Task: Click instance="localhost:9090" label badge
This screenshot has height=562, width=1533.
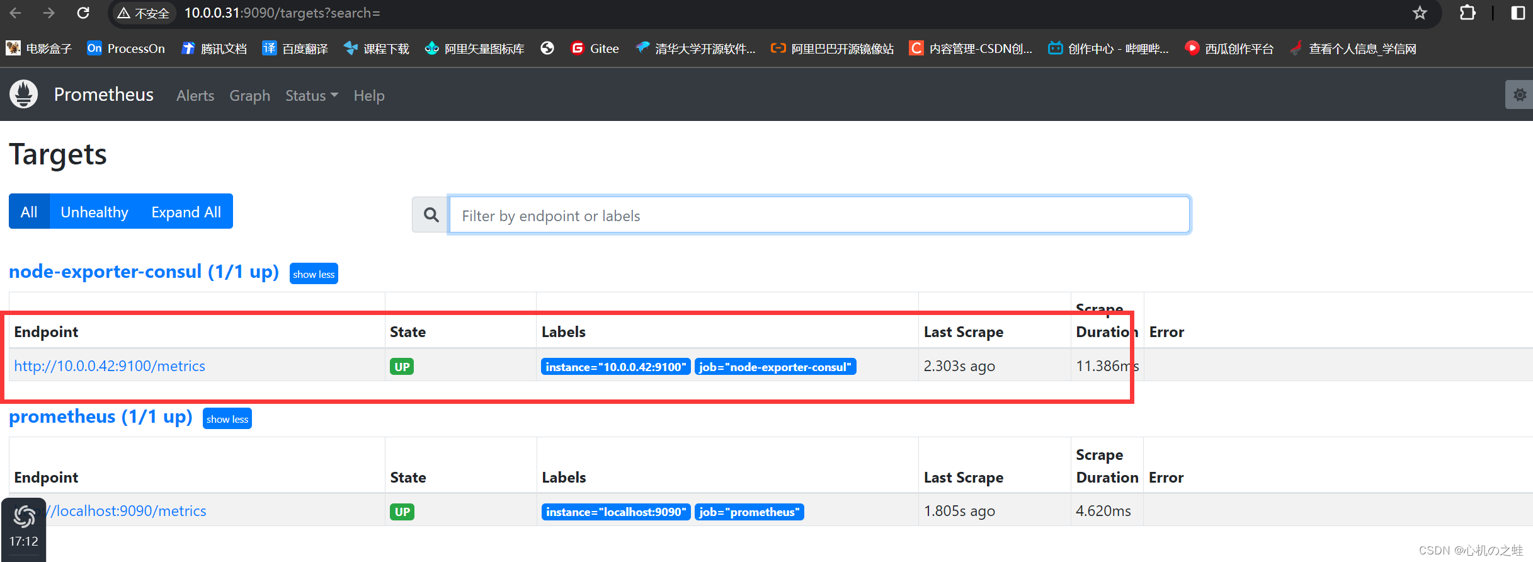Action: point(616,512)
